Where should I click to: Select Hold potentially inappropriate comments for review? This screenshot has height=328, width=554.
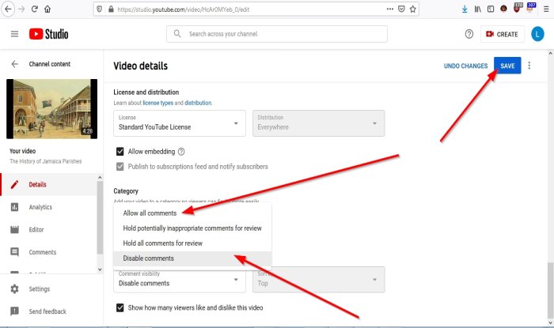(192, 228)
